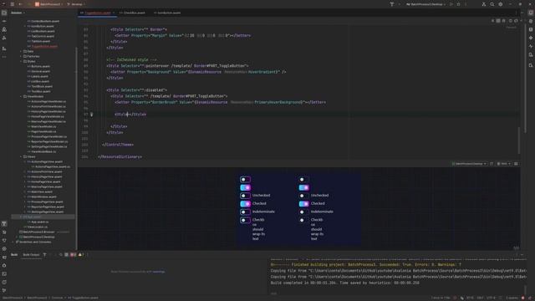Open Run configuration more actions menu
535x301 pixels.
point(466,4)
